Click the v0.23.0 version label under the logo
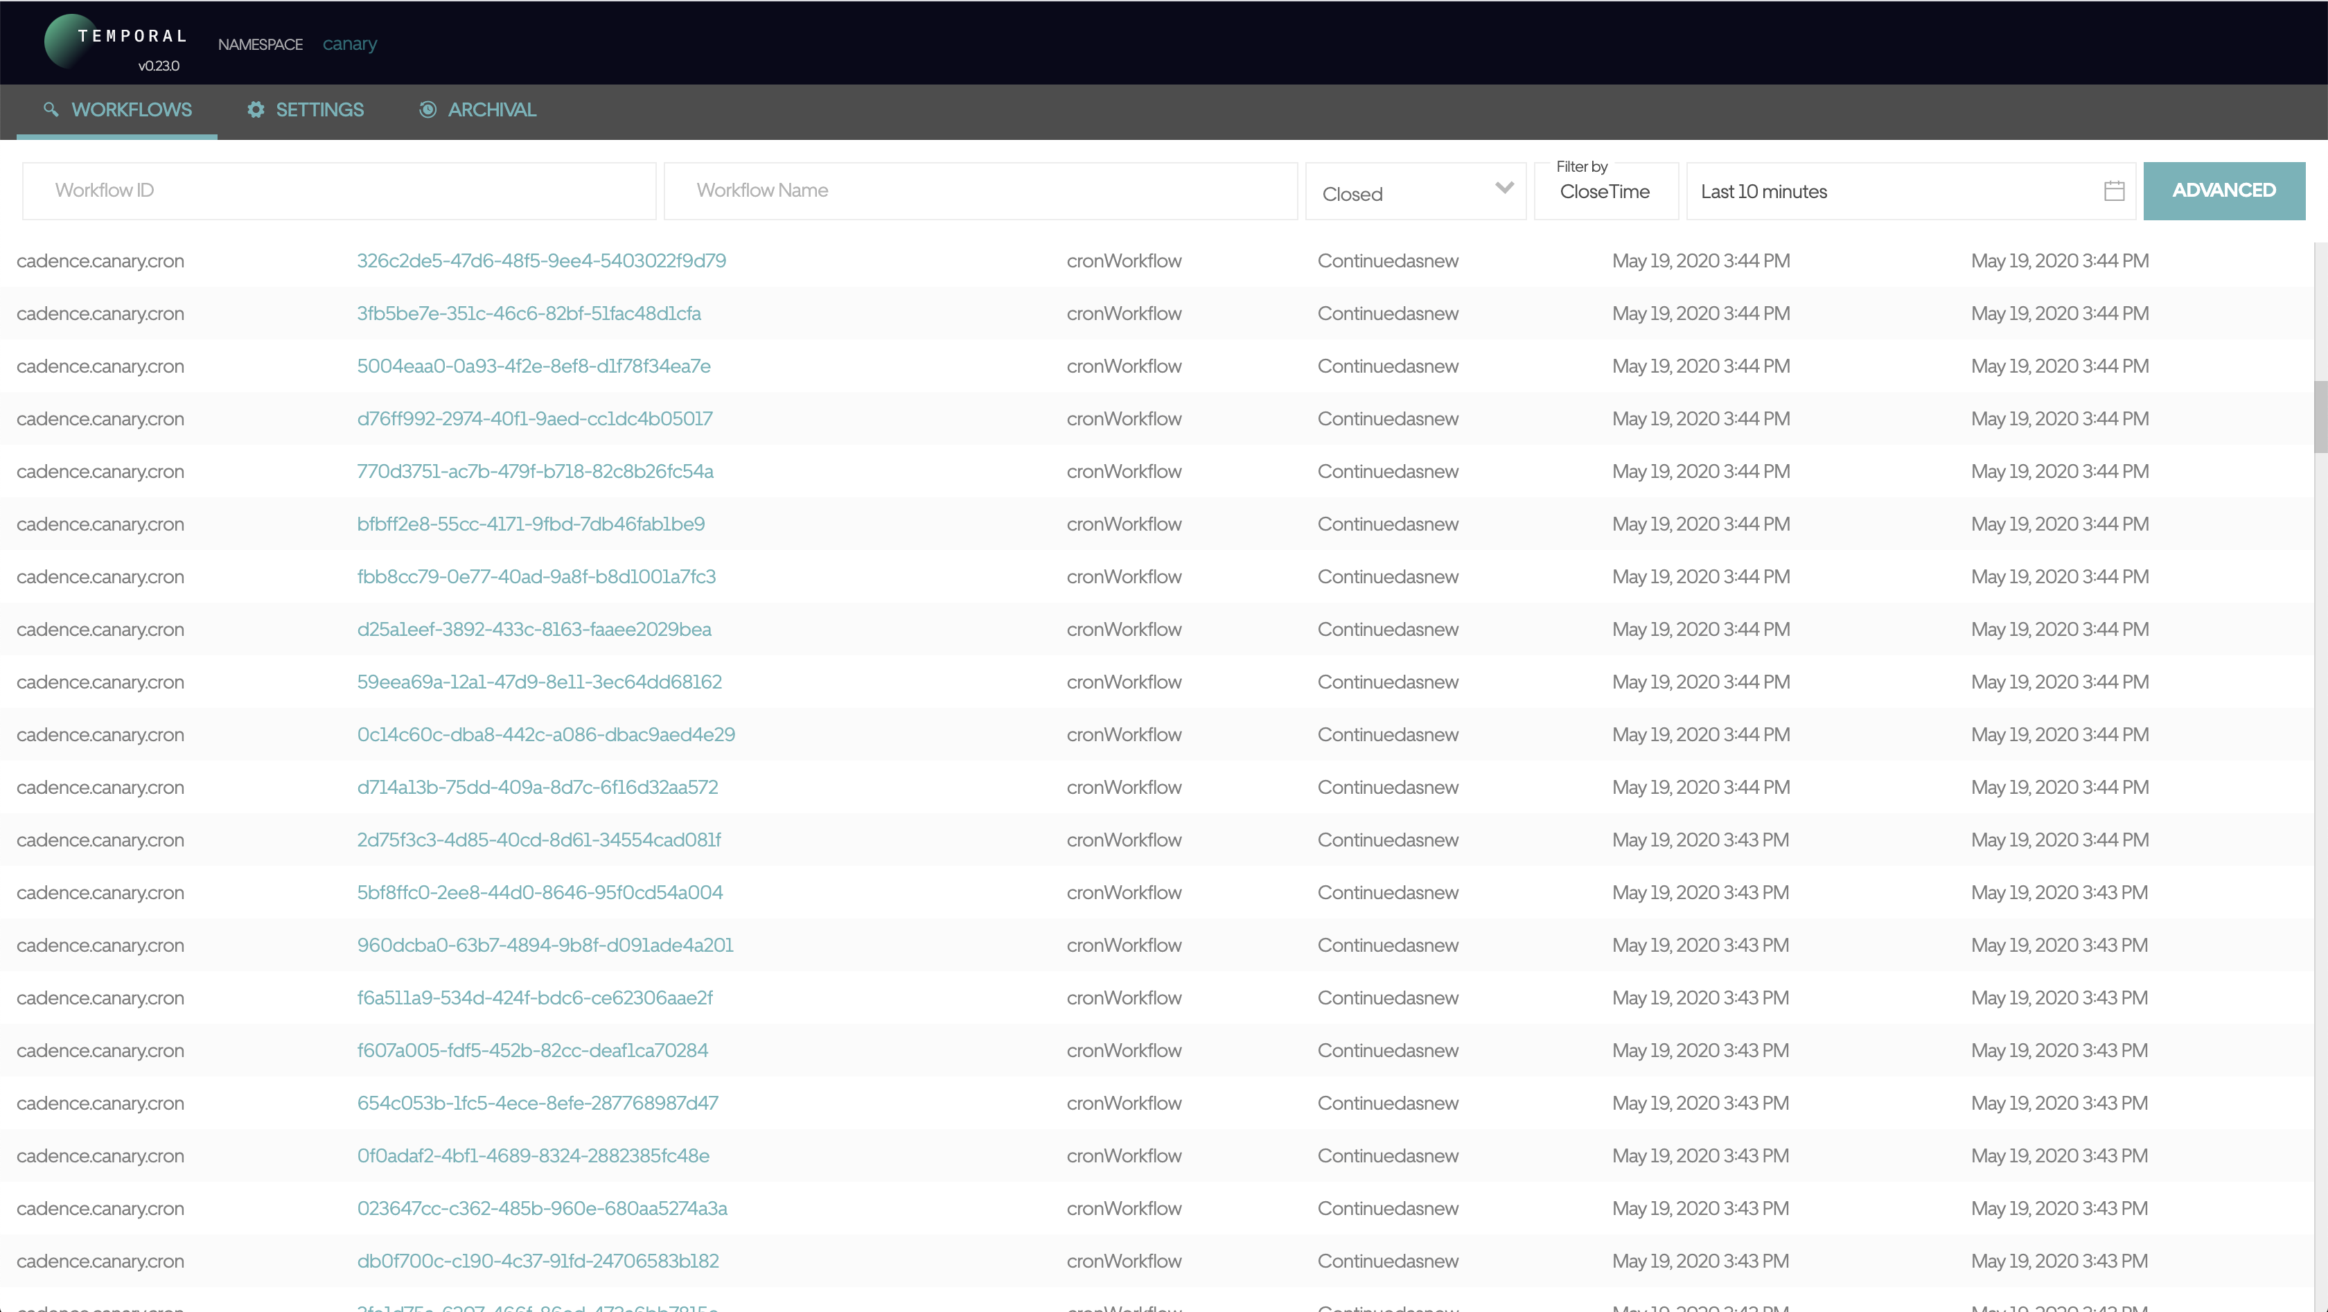 pos(157,65)
